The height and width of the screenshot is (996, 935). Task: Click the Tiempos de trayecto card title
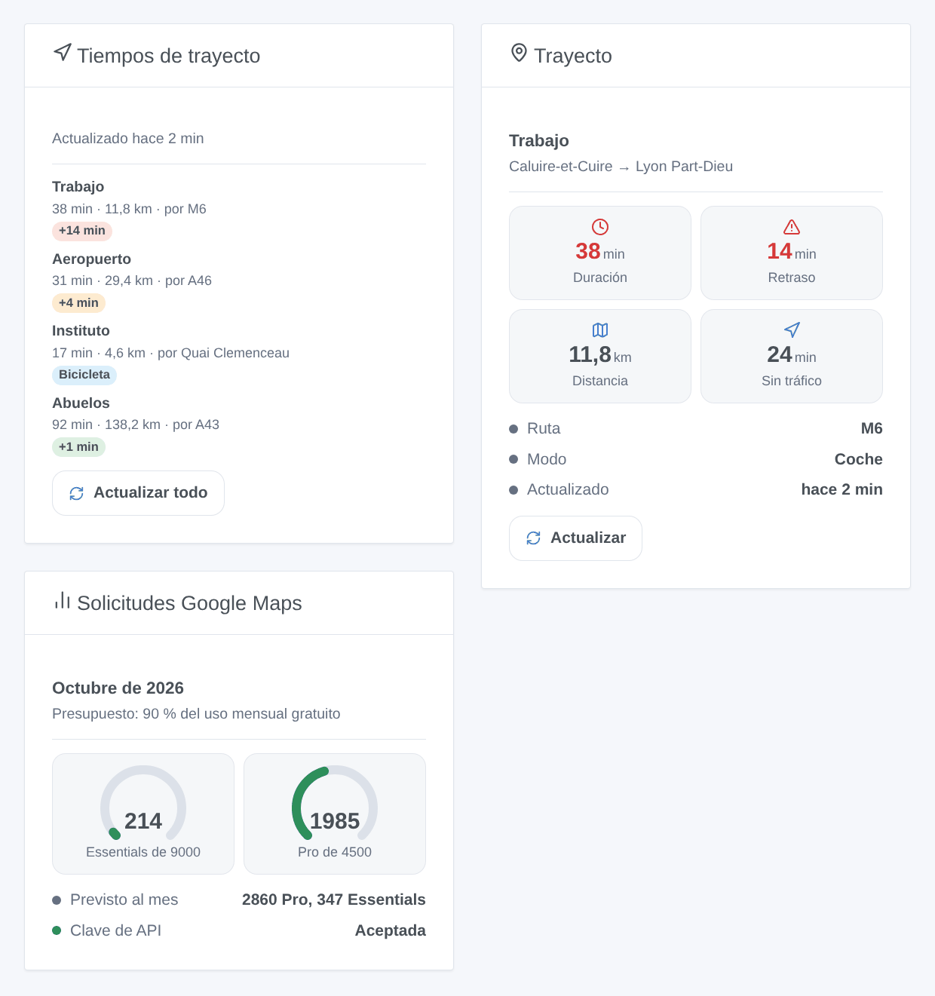tap(169, 56)
